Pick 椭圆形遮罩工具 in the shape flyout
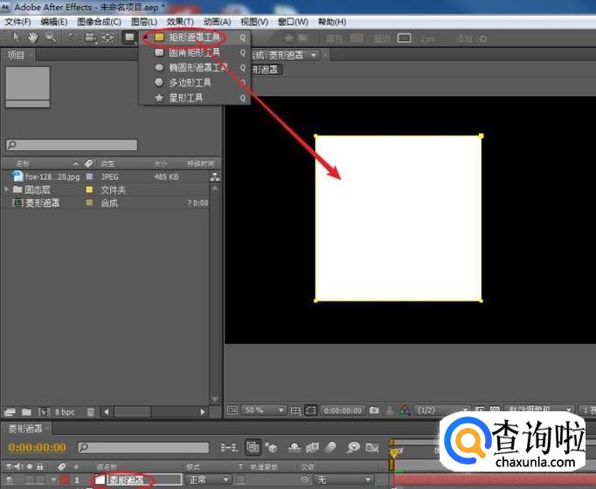This screenshot has height=489, width=596. click(198, 67)
